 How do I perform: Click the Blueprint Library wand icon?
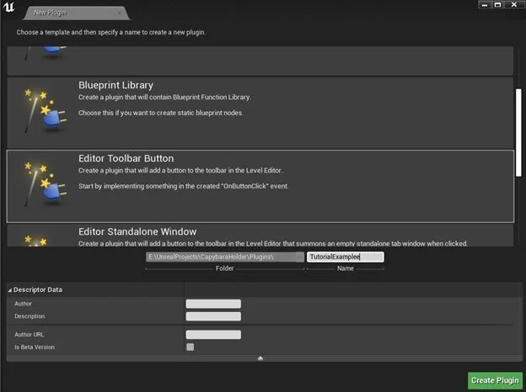45,110
